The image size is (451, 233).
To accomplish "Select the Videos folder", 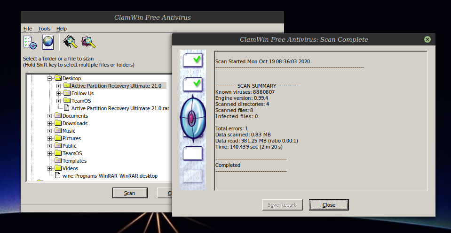I will [70, 168].
